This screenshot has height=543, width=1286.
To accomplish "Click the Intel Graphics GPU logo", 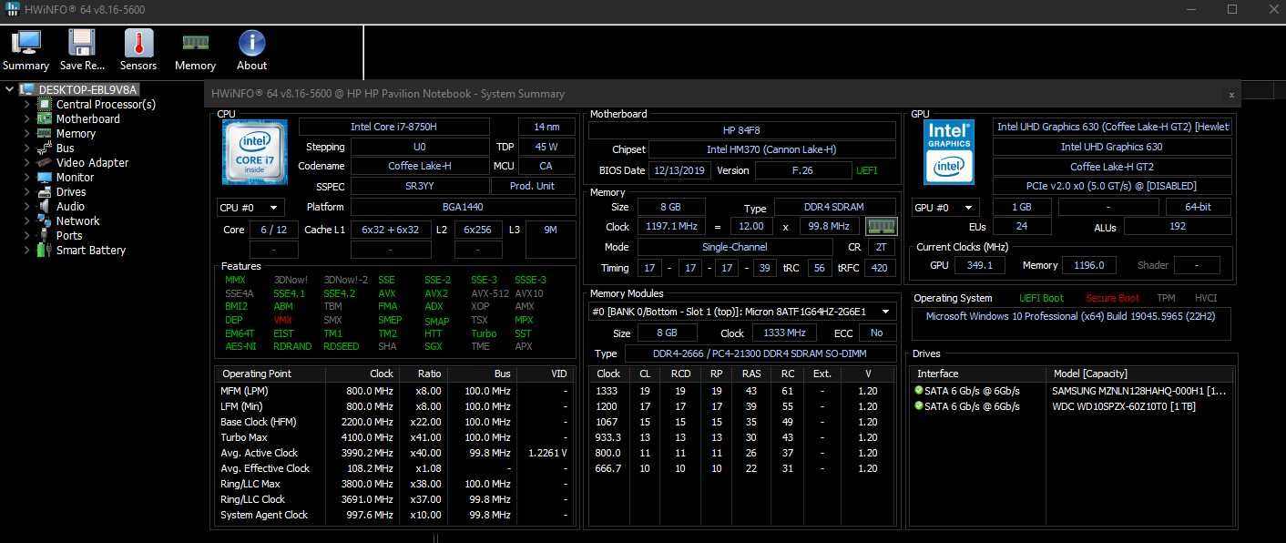I will 949,152.
